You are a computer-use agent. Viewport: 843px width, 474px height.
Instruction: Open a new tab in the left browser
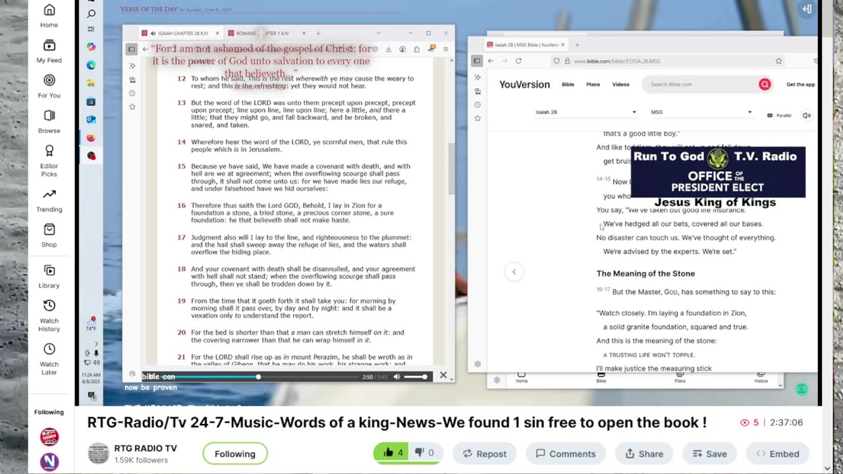[318, 33]
